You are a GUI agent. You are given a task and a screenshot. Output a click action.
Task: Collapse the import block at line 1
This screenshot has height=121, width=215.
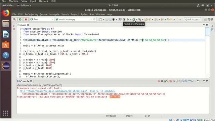(22, 29)
